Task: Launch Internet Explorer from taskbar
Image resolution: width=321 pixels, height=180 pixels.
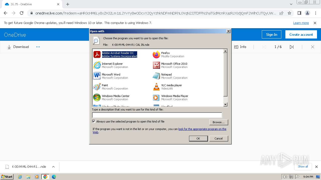Action: tap(20, 177)
